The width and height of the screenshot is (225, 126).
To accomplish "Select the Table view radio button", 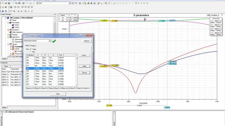I will click(x=31, y=49).
